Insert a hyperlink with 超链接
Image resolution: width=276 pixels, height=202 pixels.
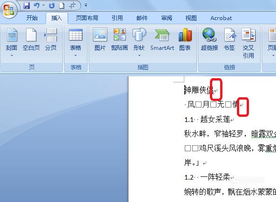[209, 40]
